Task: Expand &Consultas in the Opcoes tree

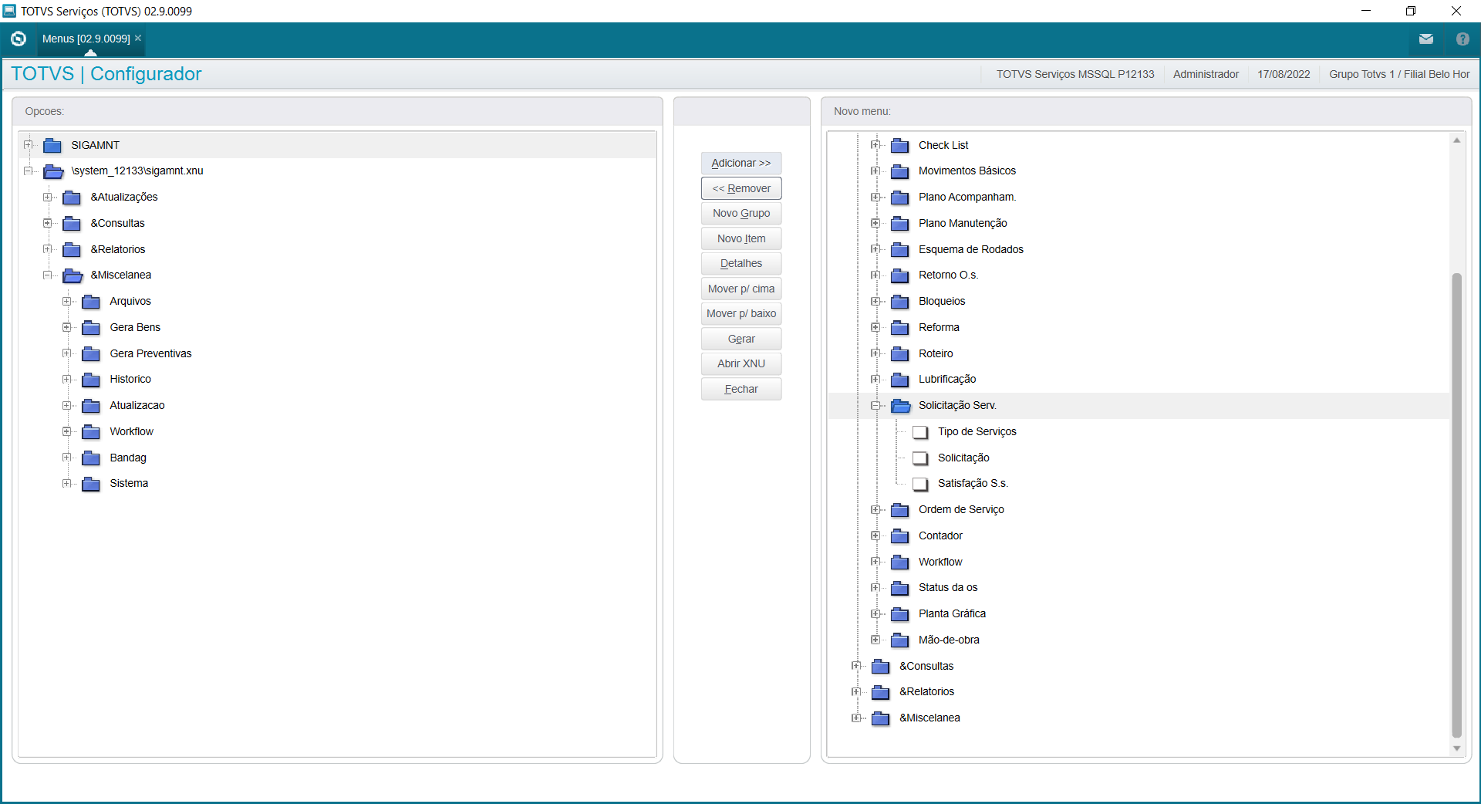Action: coord(48,223)
